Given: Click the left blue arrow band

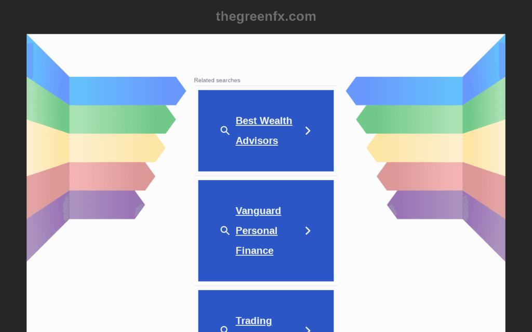Looking at the screenshot, I should click(128, 91).
